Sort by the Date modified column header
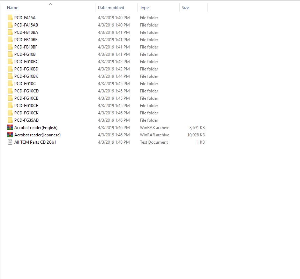 (111, 8)
